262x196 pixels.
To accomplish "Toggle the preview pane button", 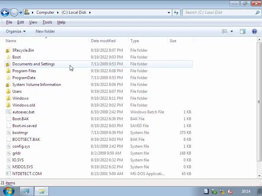I will coord(243,31).
